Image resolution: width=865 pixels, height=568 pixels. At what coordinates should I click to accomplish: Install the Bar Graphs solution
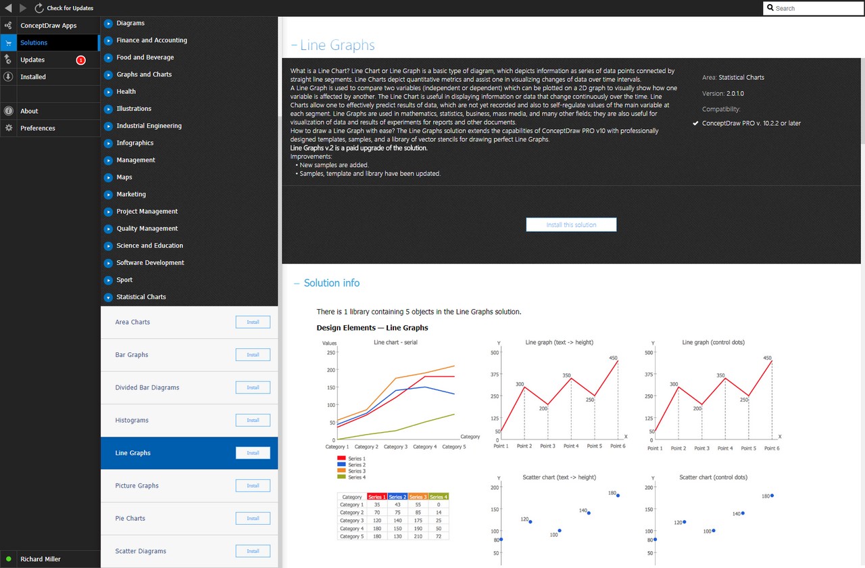[x=253, y=355]
